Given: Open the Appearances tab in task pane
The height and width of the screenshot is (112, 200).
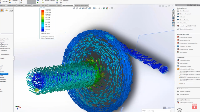Looking at the screenshot, I should click(x=173, y=21).
